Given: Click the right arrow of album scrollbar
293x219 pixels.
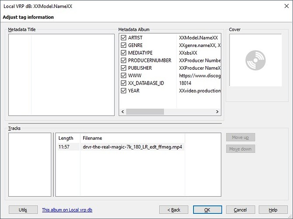Looking at the screenshot, I should point(217,112).
